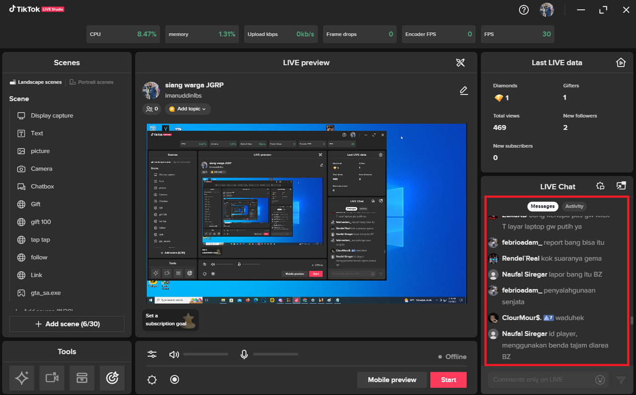Viewport: 636px width, 395px height.
Task: Open the sparkle effects tool
Action: (22, 378)
